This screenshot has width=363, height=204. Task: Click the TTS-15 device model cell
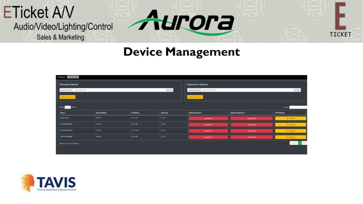click(x=112, y=124)
